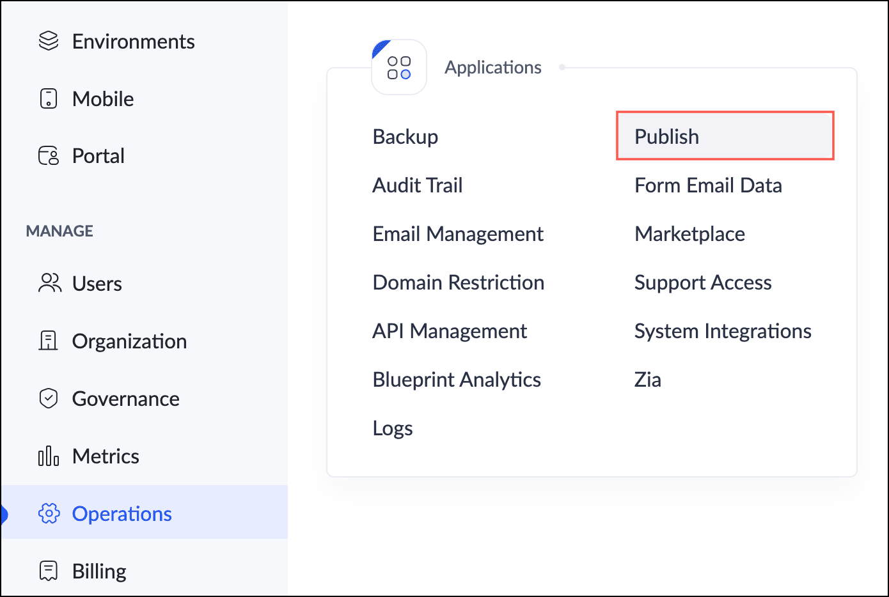This screenshot has height=597, width=889.
Task: Click the Billing receipt icon
Action: pos(49,571)
